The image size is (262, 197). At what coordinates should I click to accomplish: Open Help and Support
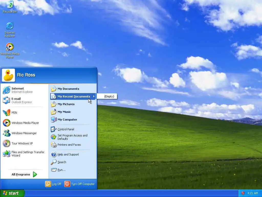point(73,154)
